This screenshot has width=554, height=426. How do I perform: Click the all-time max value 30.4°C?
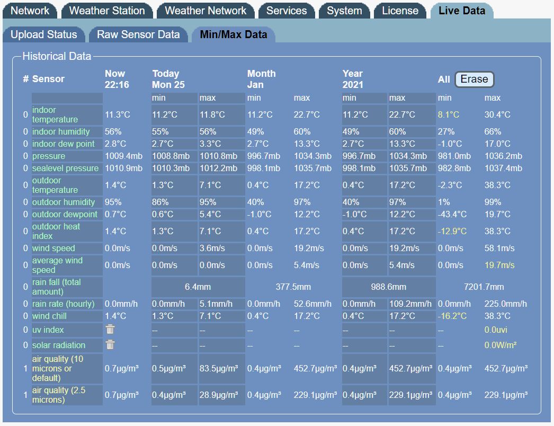click(x=497, y=114)
